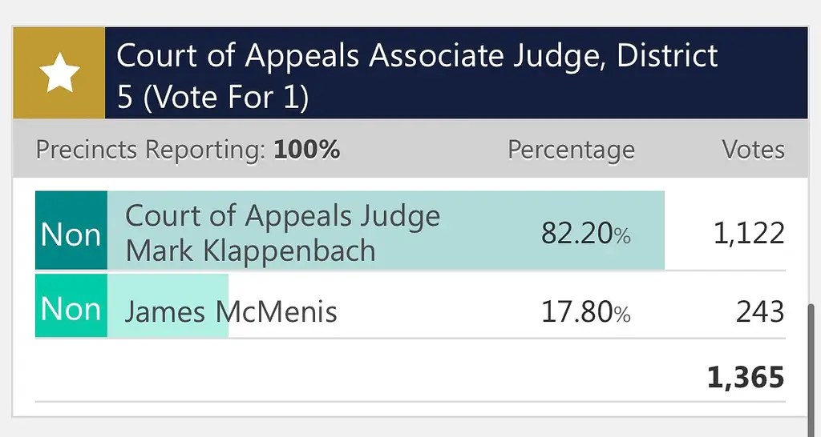Click the 17.80% percentage value
This screenshot has width=821, height=437.
click(x=586, y=313)
